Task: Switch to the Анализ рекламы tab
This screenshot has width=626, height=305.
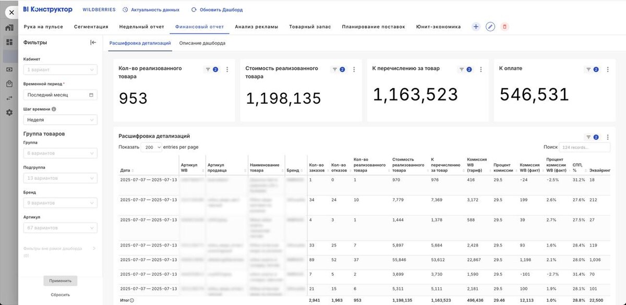Action: (x=256, y=27)
